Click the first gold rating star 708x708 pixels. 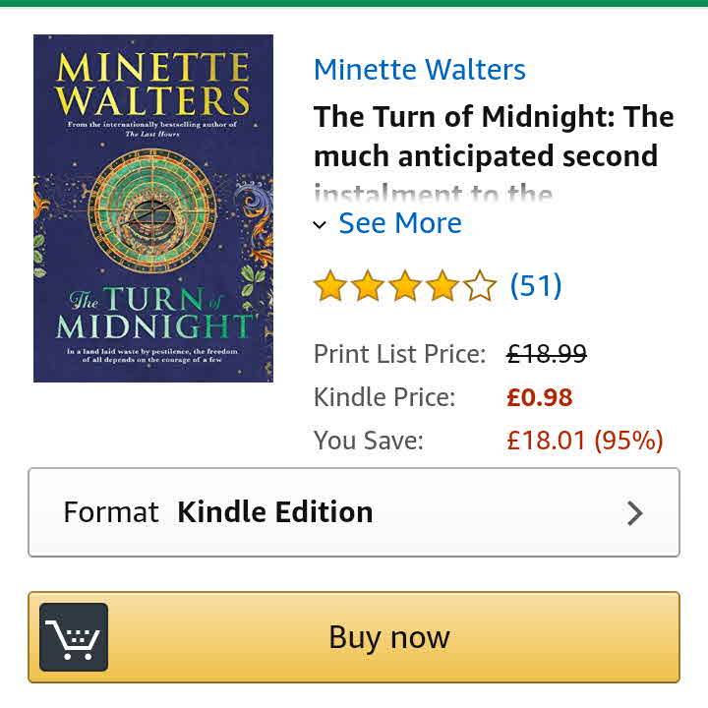330,287
